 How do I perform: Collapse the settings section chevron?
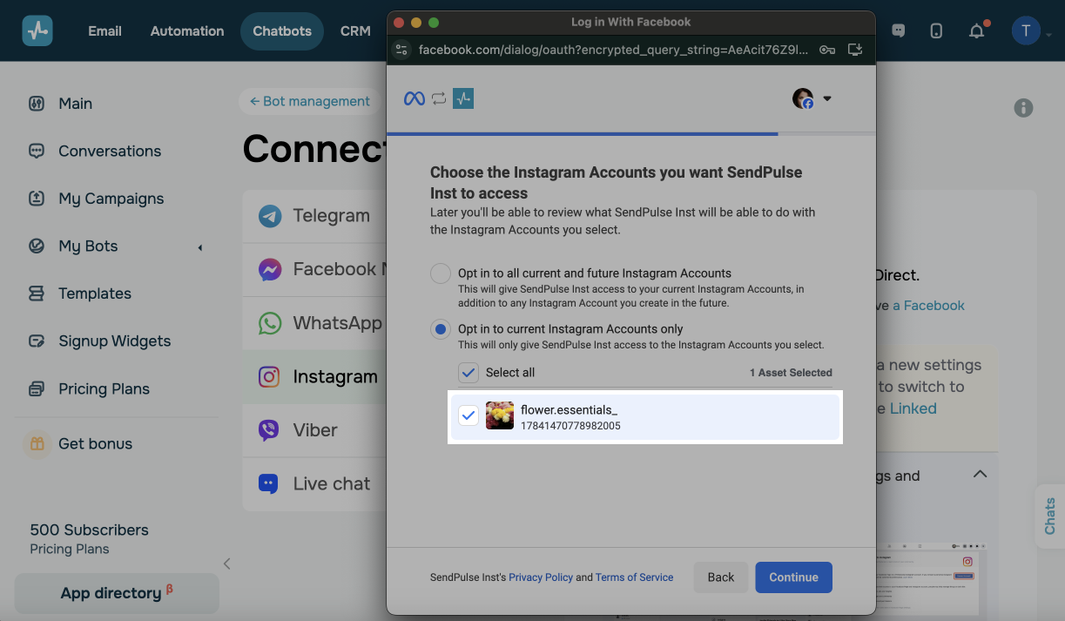[x=980, y=475]
